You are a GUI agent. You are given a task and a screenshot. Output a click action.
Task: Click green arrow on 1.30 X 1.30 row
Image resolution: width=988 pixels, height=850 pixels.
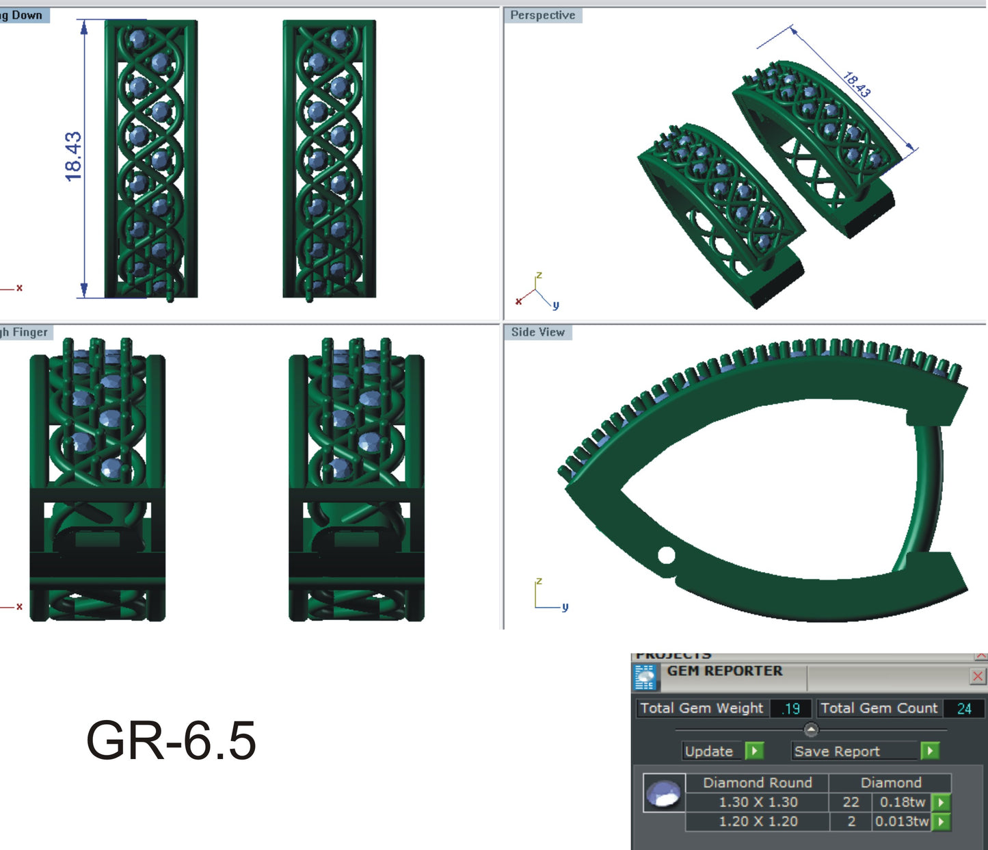pyautogui.click(x=942, y=802)
